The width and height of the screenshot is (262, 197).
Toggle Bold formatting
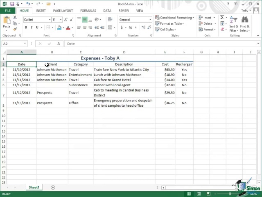[x=26, y=28]
